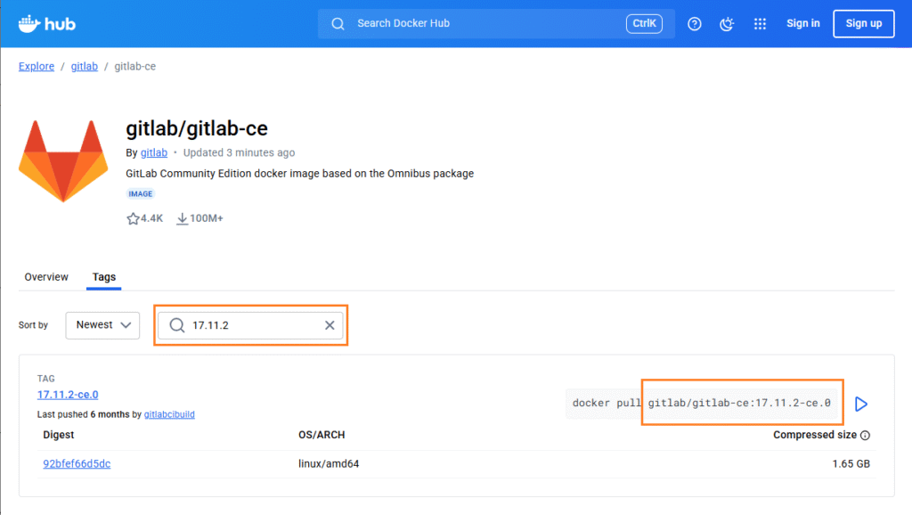
Task: Click the downloads 100M+ icon
Action: pos(183,218)
